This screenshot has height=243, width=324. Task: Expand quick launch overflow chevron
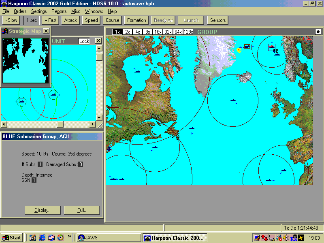(69, 236)
